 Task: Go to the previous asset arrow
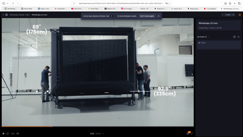tap(223, 15)
